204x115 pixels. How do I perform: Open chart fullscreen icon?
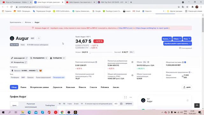[125, 97]
